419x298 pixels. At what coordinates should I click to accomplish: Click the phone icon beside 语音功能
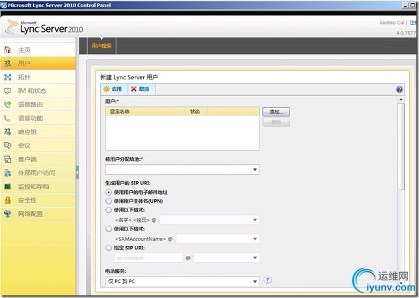8,118
